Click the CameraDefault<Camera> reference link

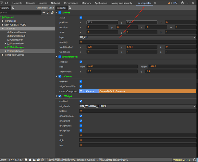pos(147,91)
